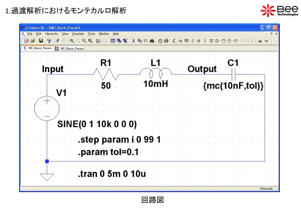Click the Cut scissors icon
301x209 pixels.
[134, 41]
